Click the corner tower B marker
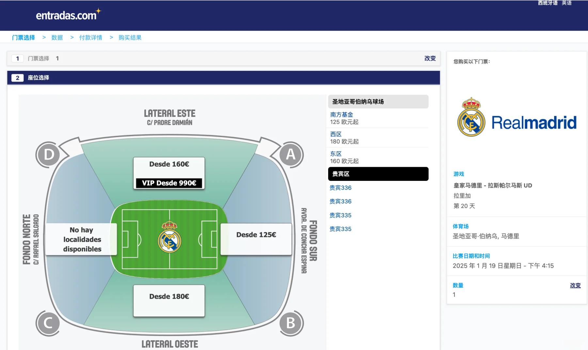 click(x=291, y=323)
